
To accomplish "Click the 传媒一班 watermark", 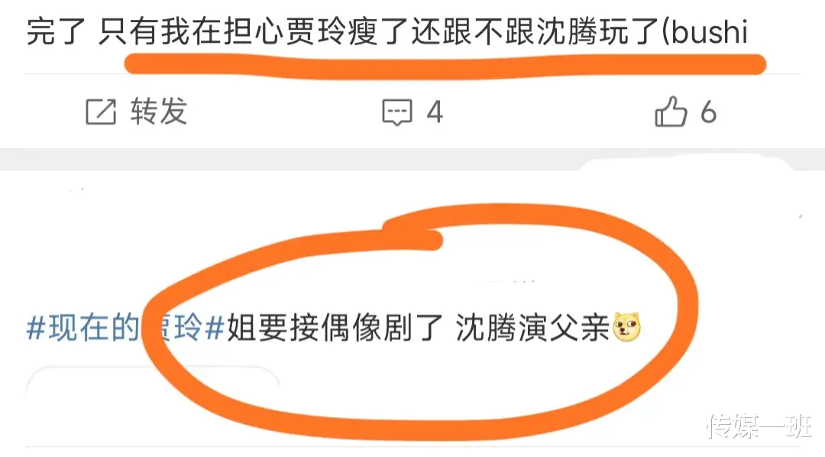I will tap(760, 426).
